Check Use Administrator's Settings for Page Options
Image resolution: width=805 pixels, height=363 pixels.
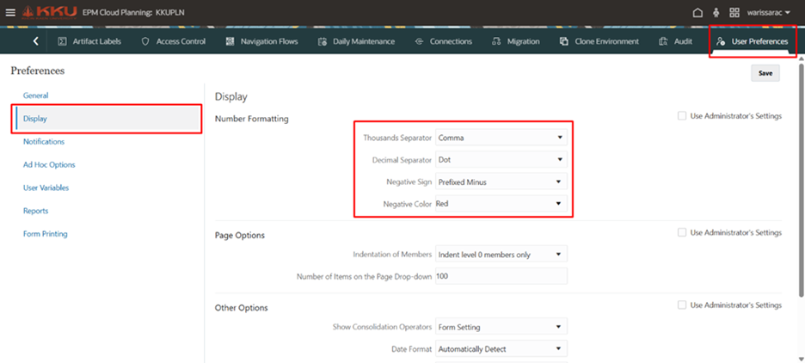pos(682,232)
